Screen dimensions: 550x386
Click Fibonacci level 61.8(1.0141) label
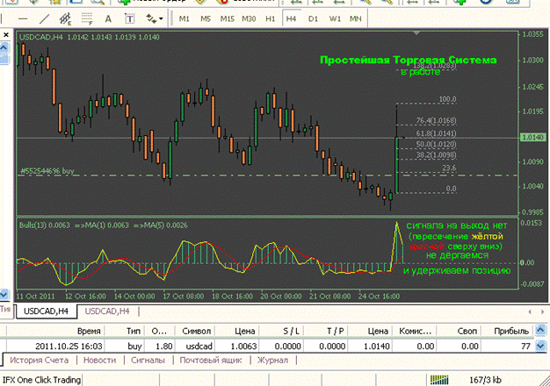click(x=436, y=133)
